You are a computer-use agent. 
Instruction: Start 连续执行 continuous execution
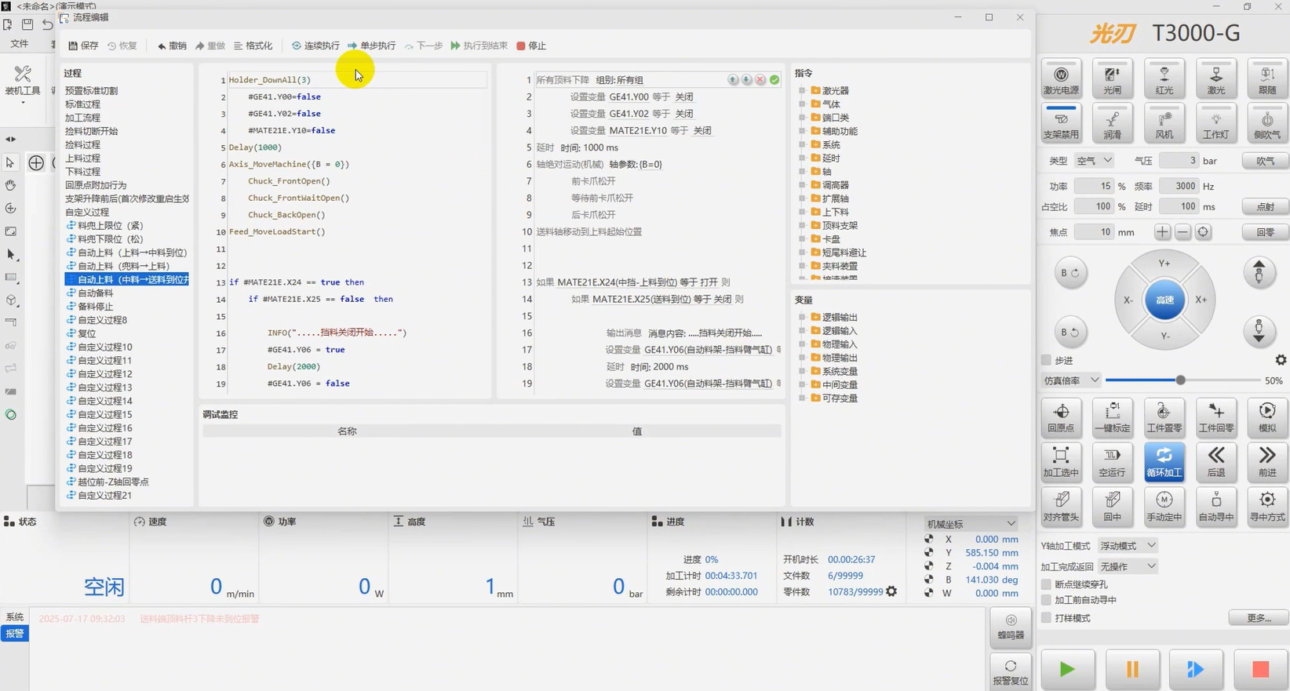[315, 45]
